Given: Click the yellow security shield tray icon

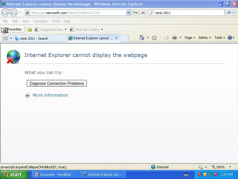Looking at the screenshot, I should 205,175.
